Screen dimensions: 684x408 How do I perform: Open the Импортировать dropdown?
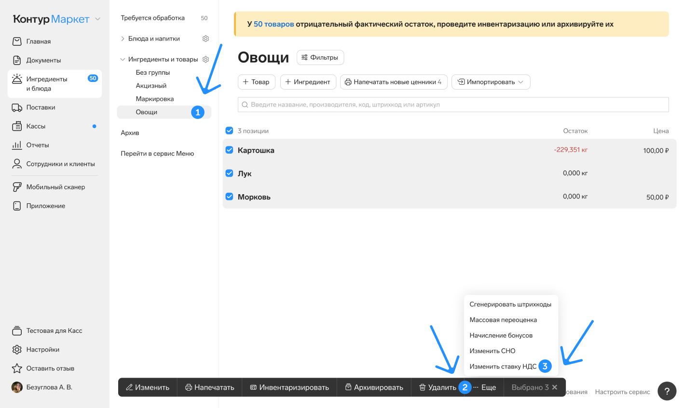pos(491,82)
